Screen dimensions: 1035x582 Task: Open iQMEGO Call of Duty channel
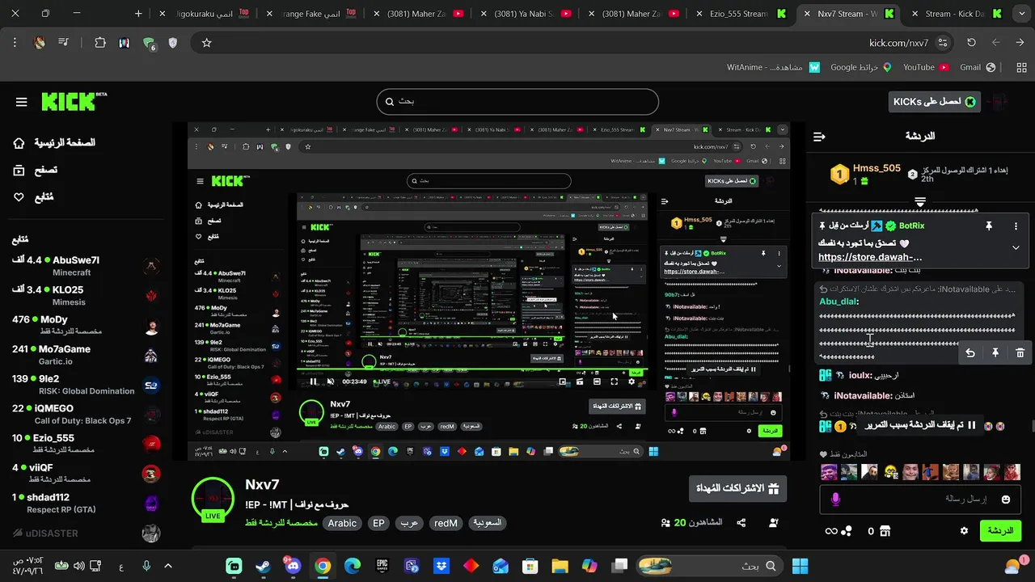[85, 414]
